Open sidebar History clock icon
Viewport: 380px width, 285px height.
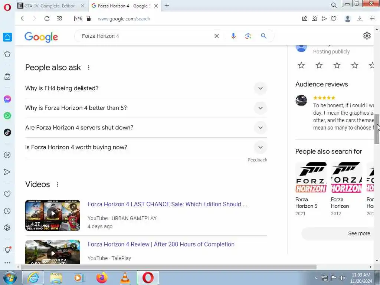click(x=7, y=211)
